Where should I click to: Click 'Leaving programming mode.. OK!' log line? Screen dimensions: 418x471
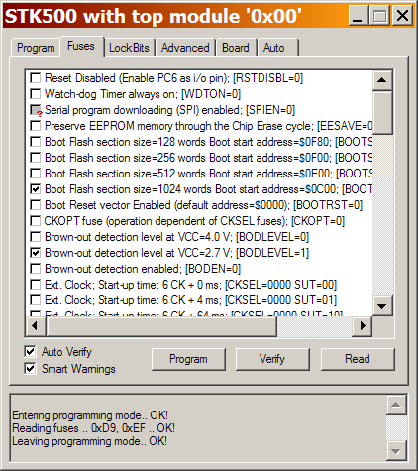coord(89,441)
